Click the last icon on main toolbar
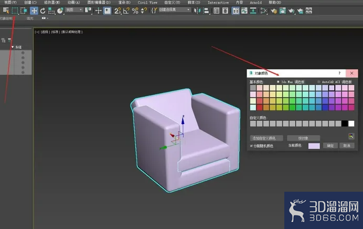The height and width of the screenshot is (229, 363). coord(309,11)
